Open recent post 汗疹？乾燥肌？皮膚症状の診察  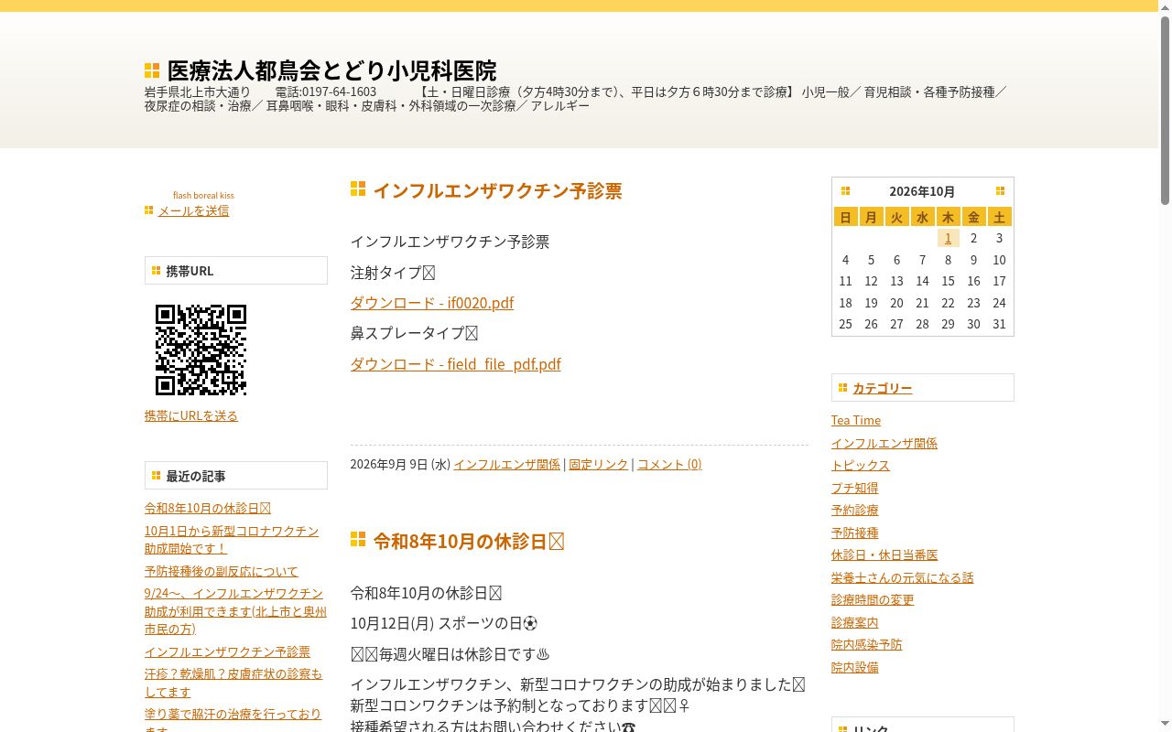tap(233, 683)
